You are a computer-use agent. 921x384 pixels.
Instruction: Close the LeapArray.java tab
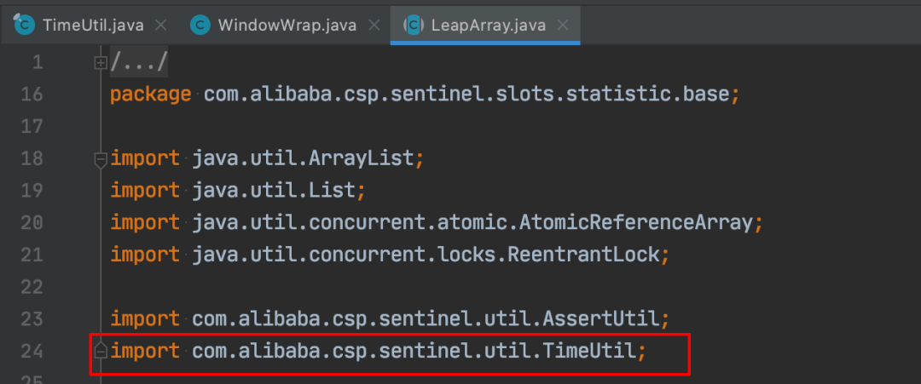pos(562,26)
